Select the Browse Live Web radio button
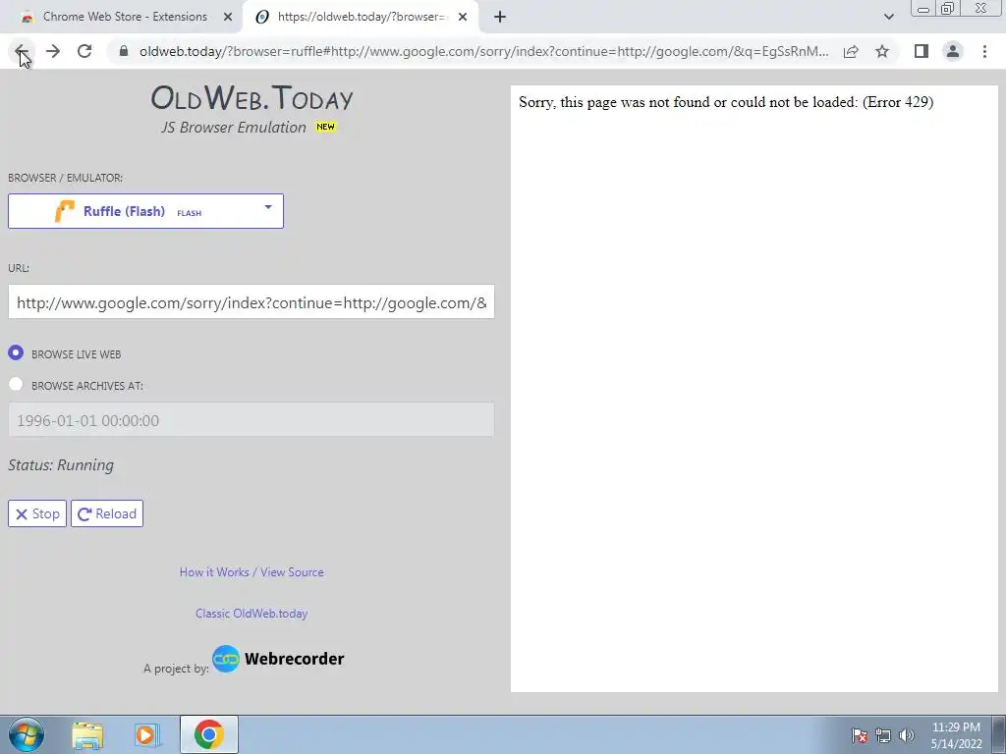The width and height of the screenshot is (1006, 754). (16, 353)
